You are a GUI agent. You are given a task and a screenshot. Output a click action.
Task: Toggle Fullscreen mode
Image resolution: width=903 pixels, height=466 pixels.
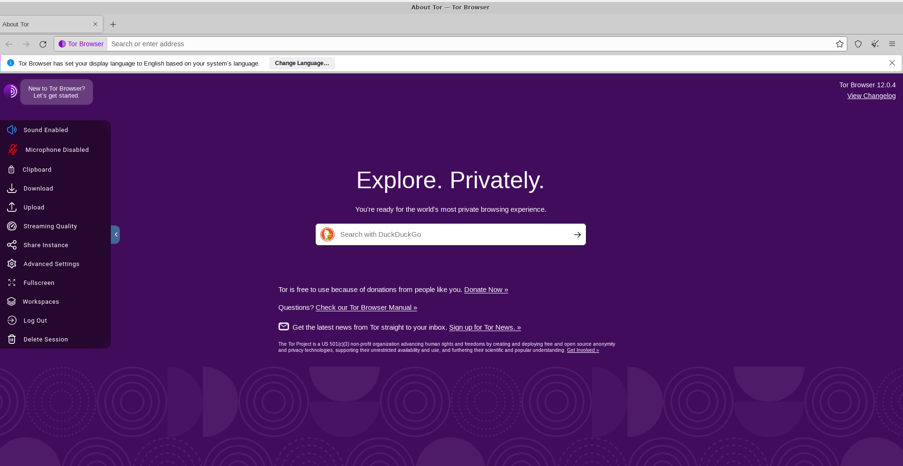coord(39,283)
